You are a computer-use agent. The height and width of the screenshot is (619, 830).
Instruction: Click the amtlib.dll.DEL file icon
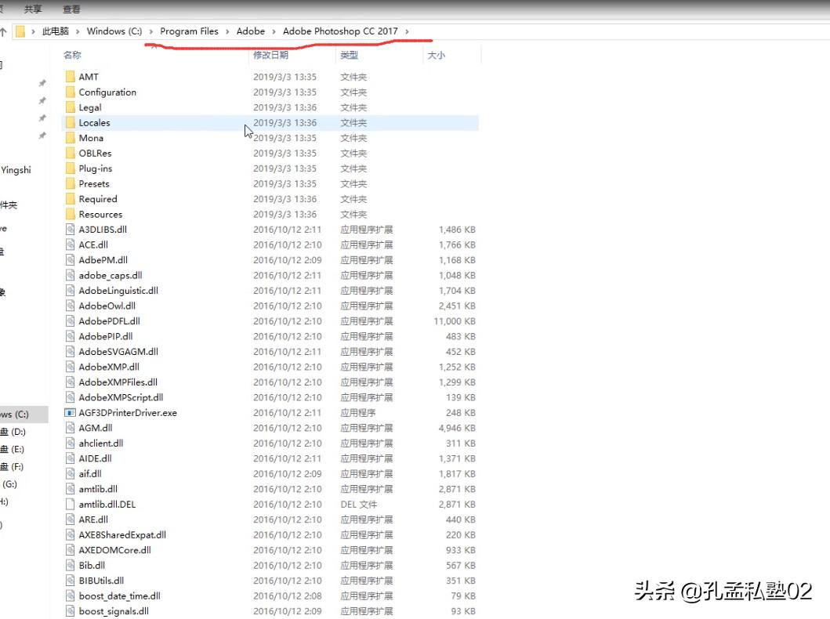[70, 504]
